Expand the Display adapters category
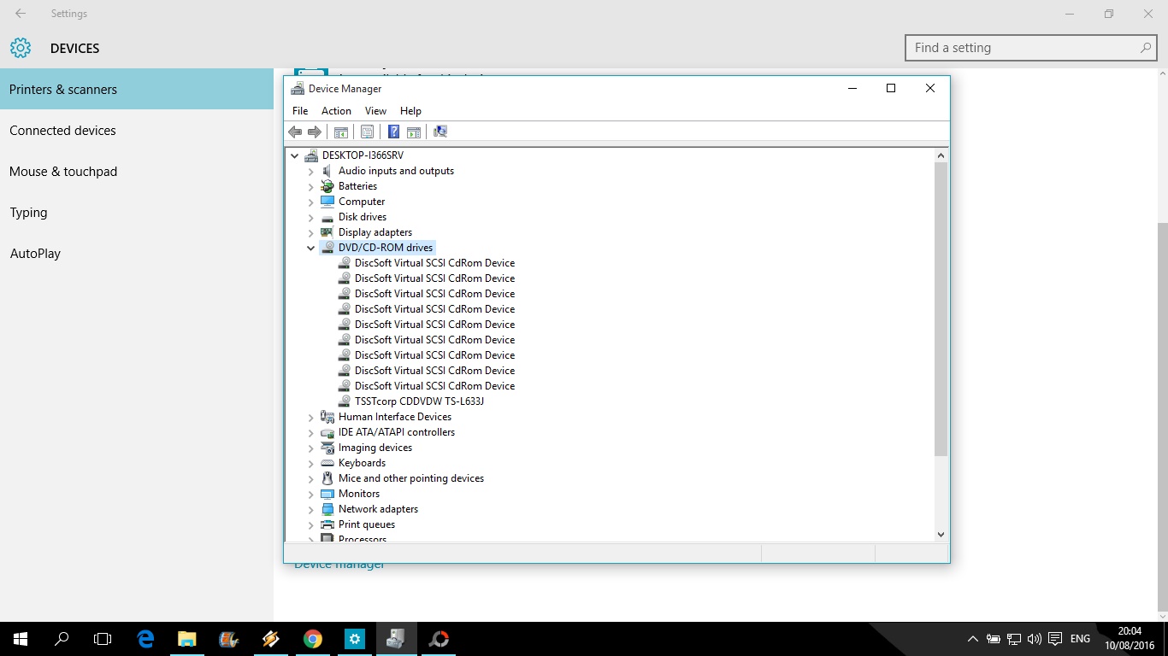 310,231
